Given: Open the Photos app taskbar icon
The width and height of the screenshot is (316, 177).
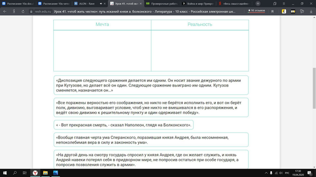Looking at the screenshot, I should [x=56, y=173].
